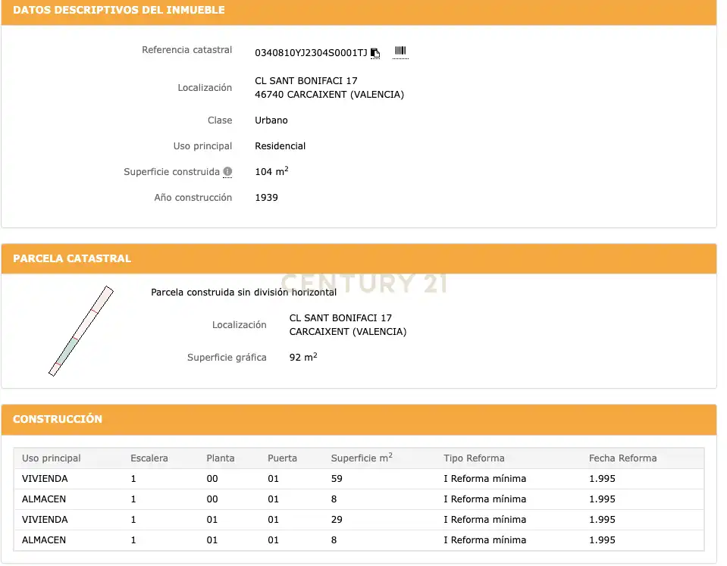Click the Uso principal column header

(51, 458)
